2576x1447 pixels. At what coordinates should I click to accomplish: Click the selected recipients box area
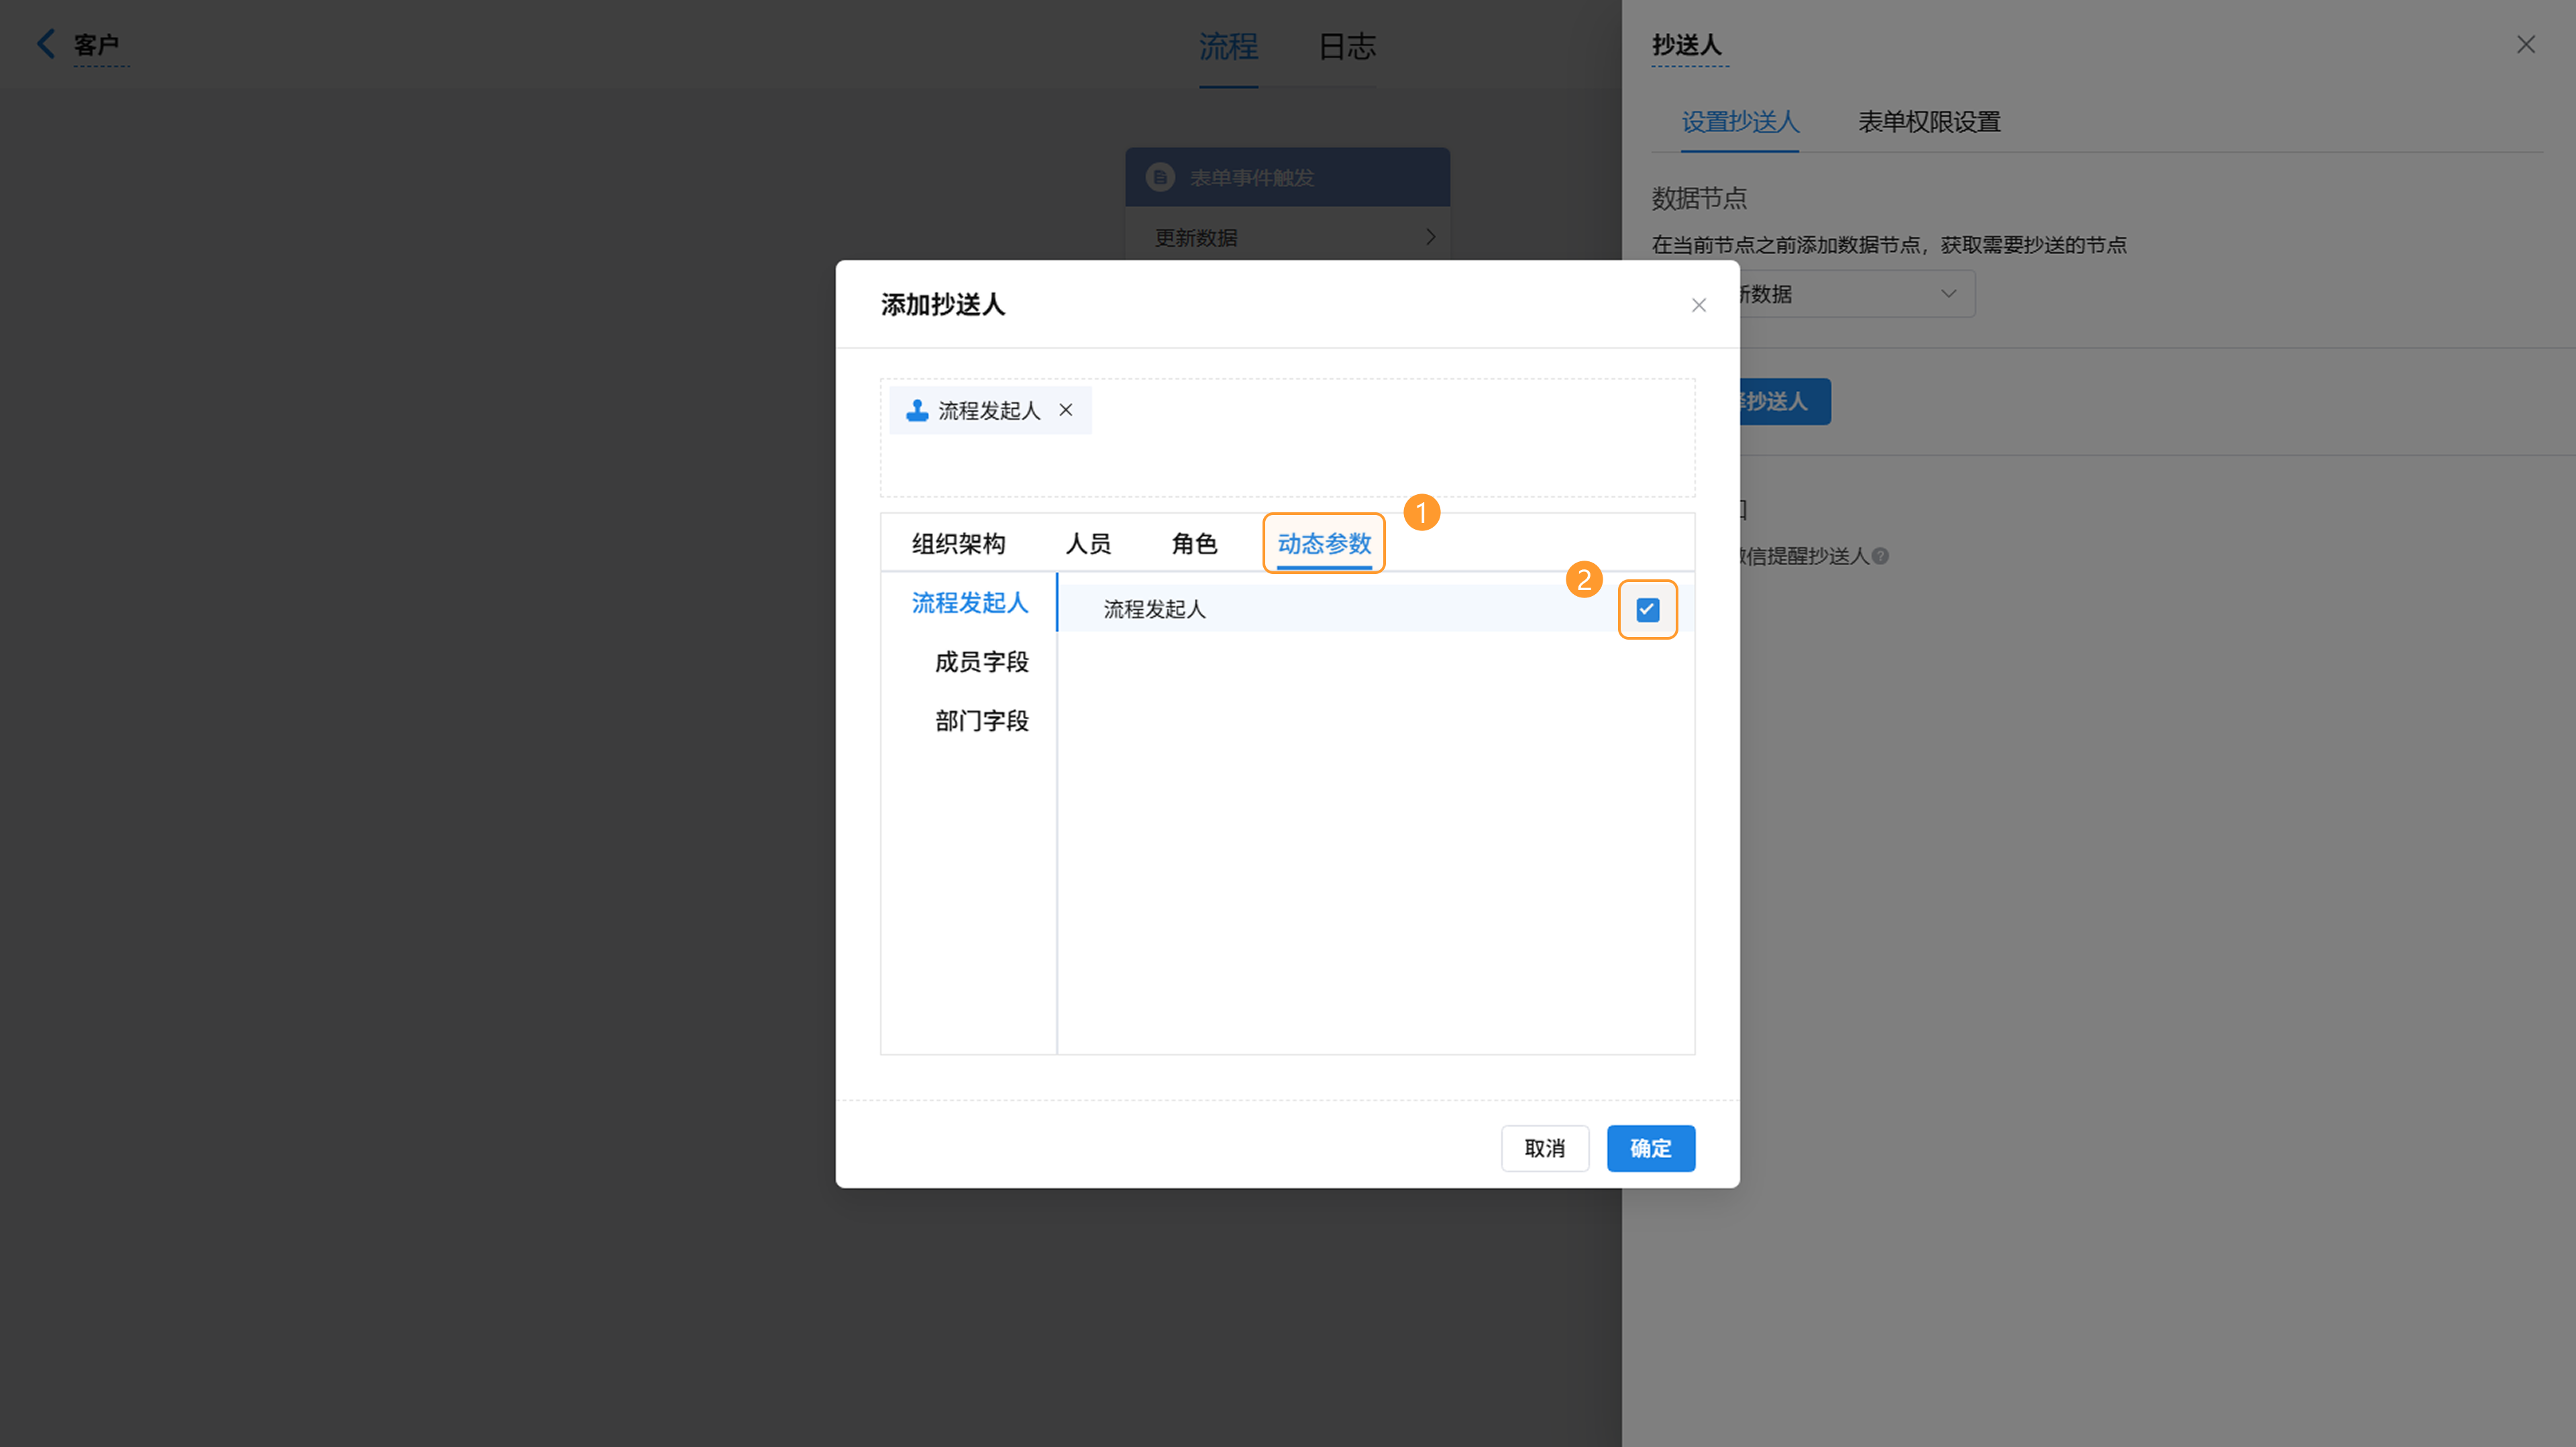click(x=1287, y=438)
